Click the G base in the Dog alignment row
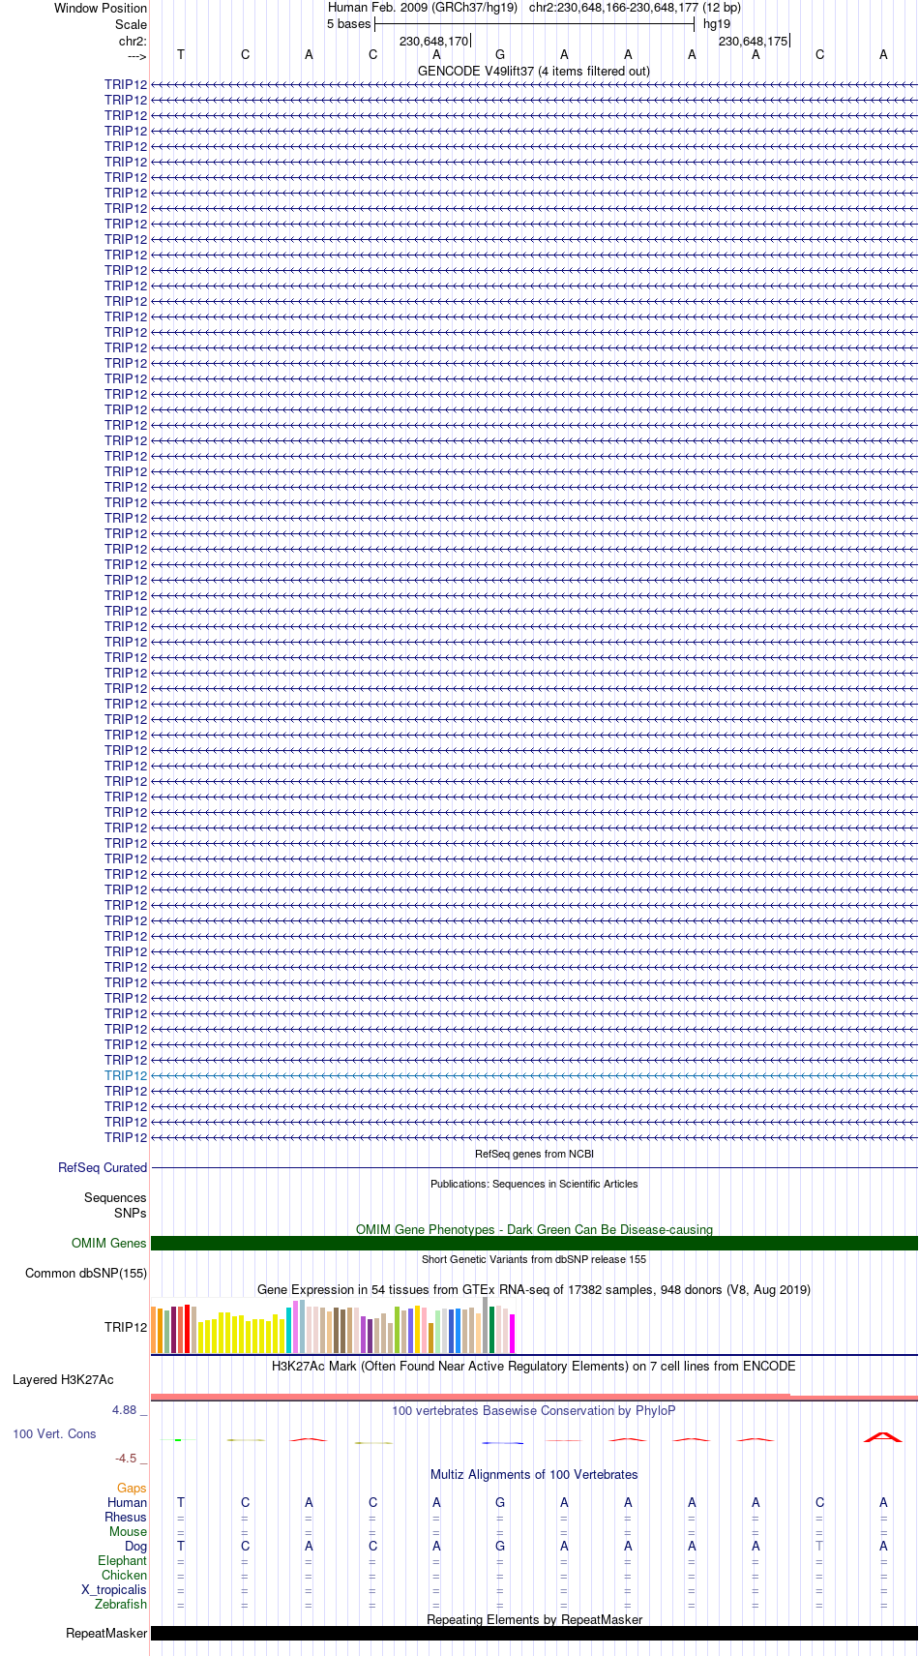Image resolution: width=919 pixels, height=1656 pixels. pos(500,1547)
